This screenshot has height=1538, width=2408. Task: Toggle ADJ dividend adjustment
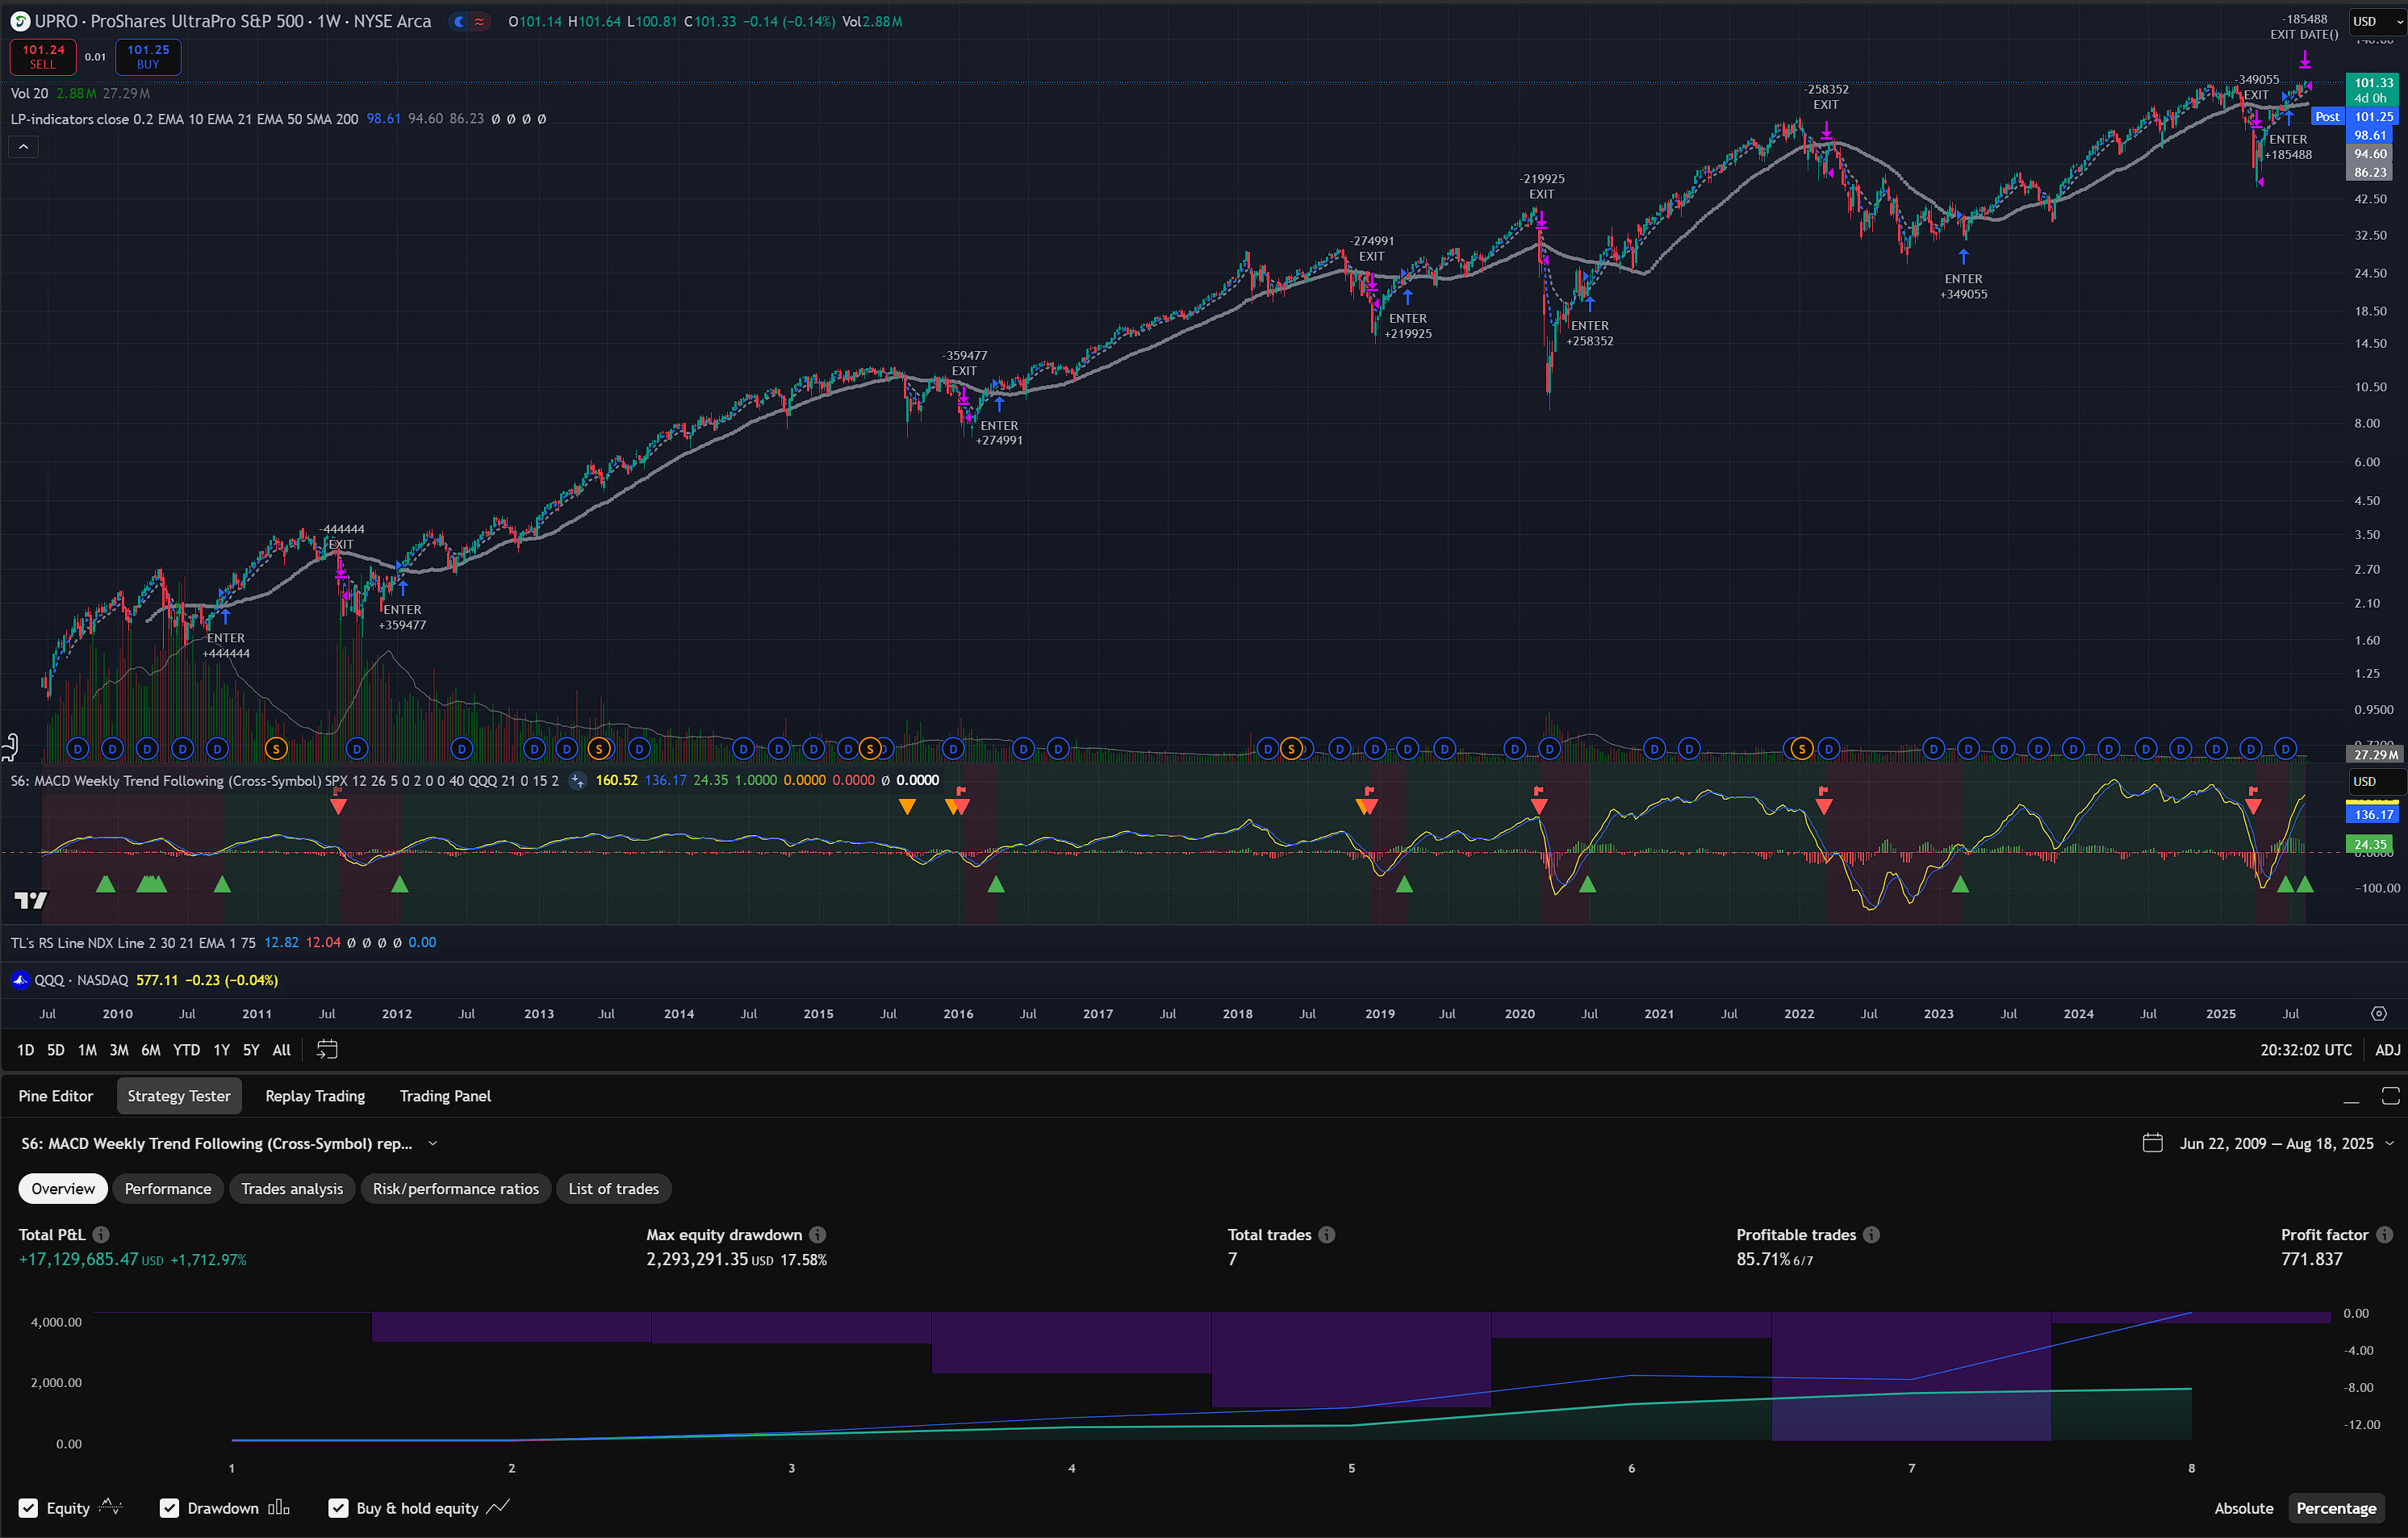point(2387,1049)
